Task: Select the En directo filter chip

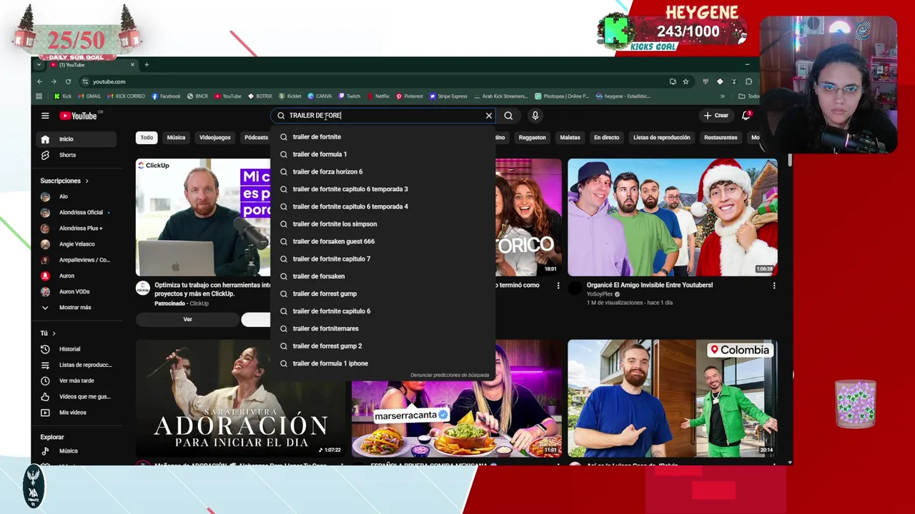Action: (x=606, y=138)
